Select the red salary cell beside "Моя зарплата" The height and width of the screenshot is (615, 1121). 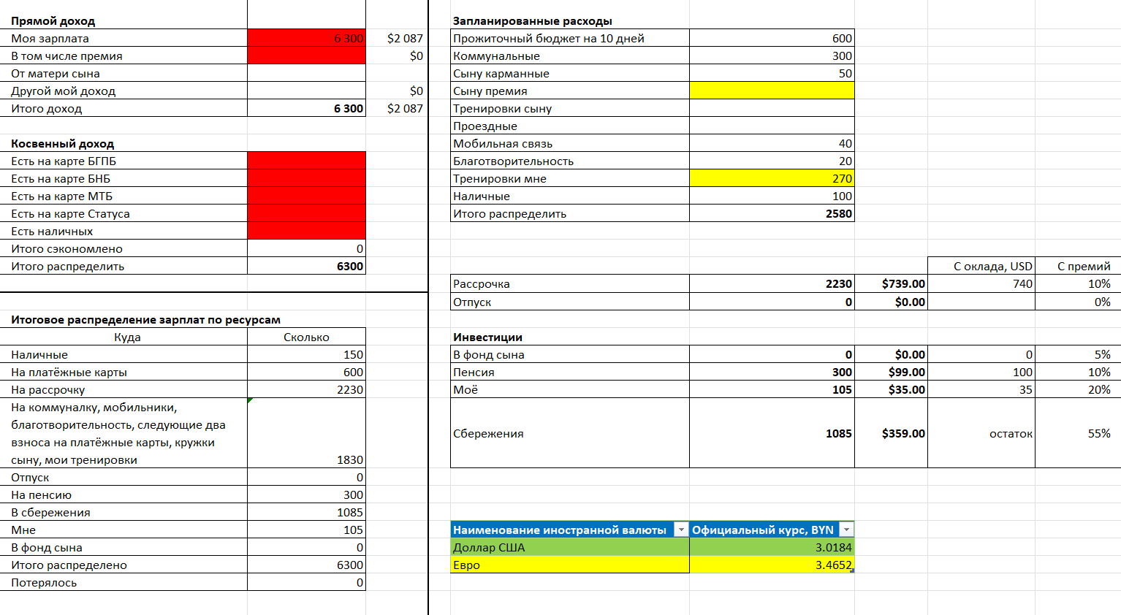coord(306,38)
